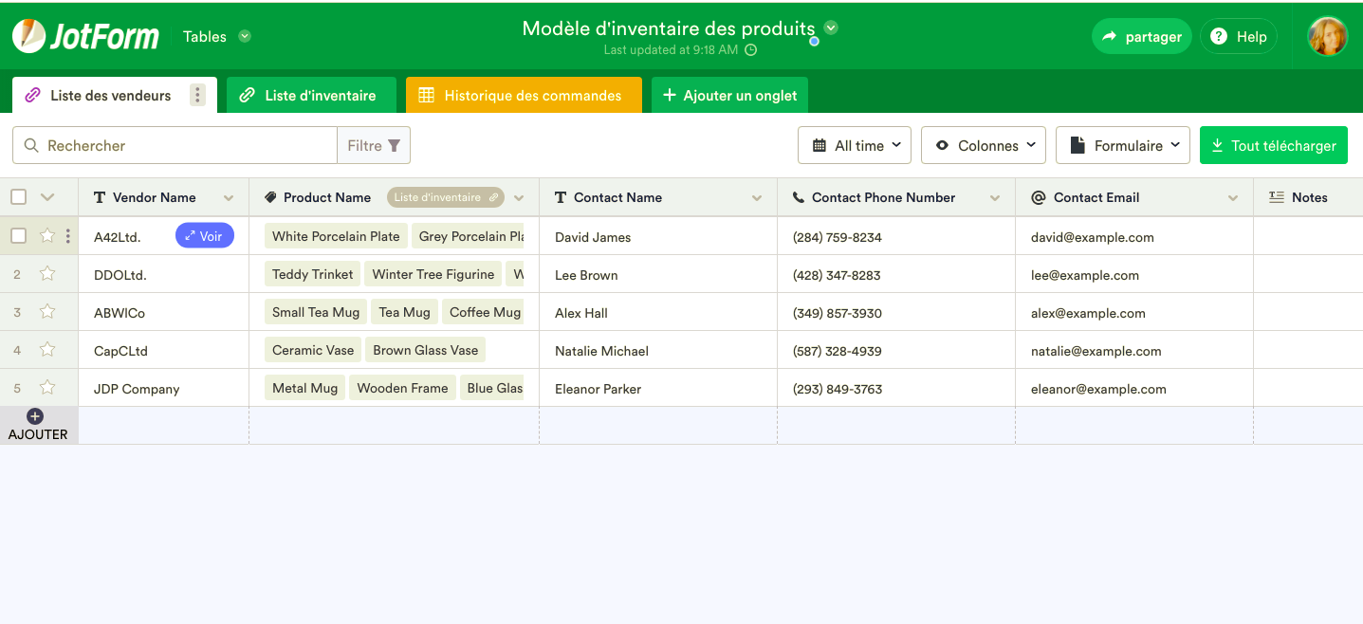Click the Tout télécharger button

1273,145
